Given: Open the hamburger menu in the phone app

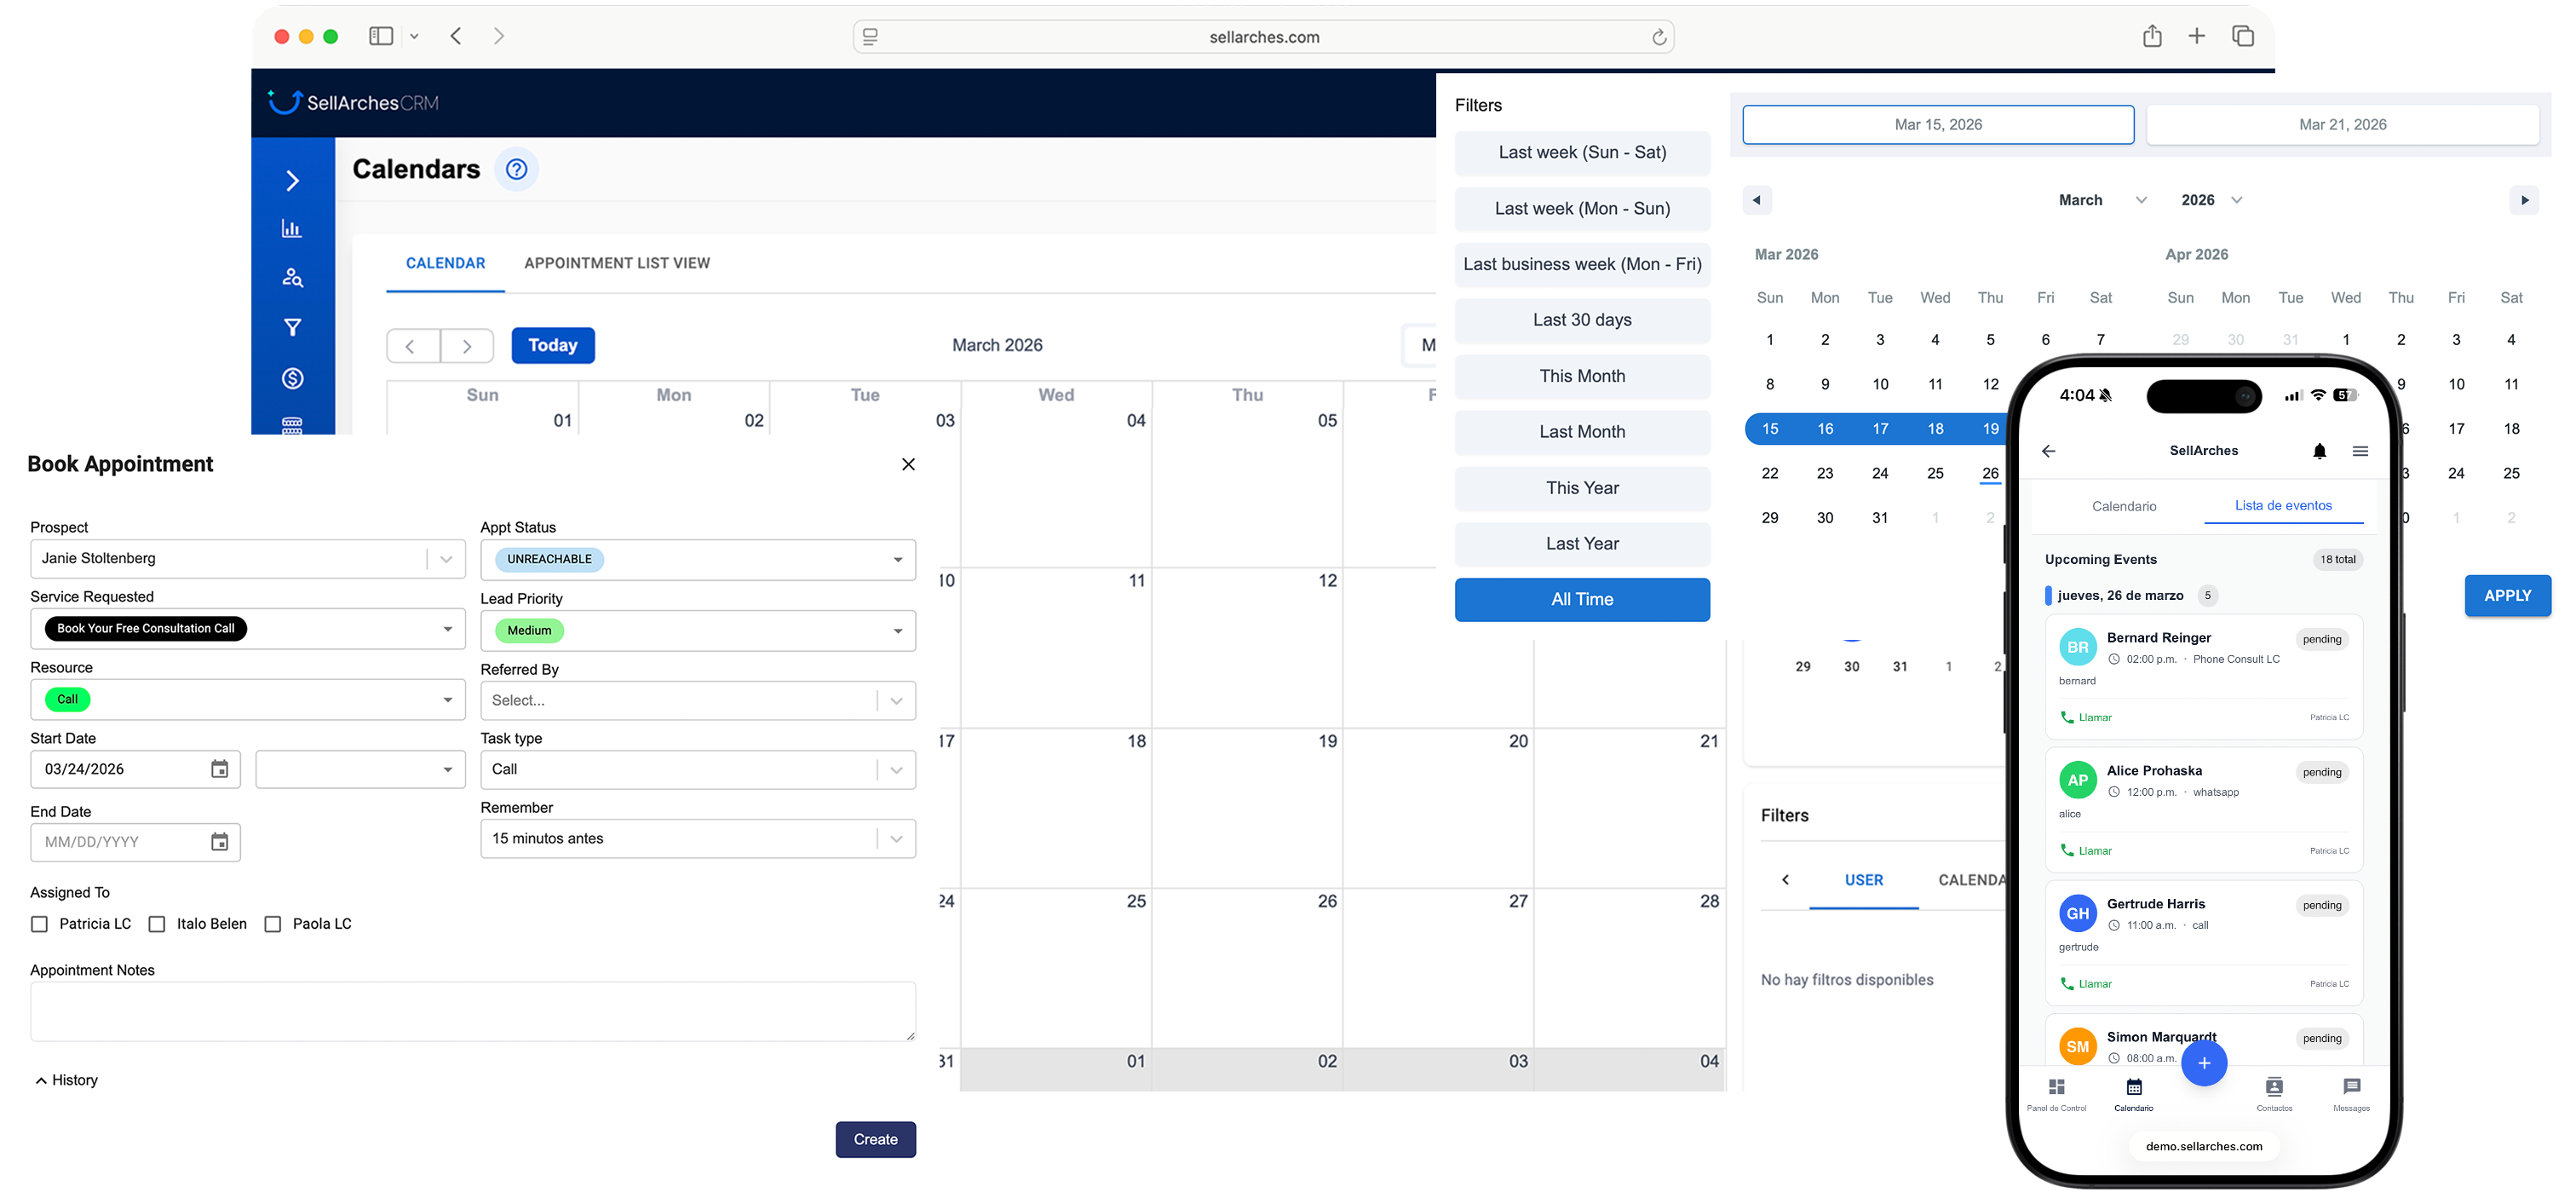Looking at the screenshot, I should (x=2360, y=451).
